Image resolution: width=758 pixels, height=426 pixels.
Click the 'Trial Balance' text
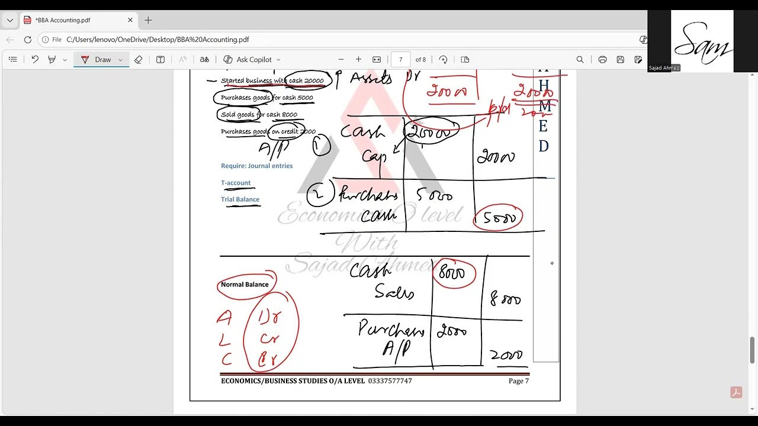(240, 199)
